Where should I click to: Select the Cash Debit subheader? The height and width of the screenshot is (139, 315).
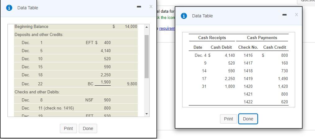click(x=221, y=47)
